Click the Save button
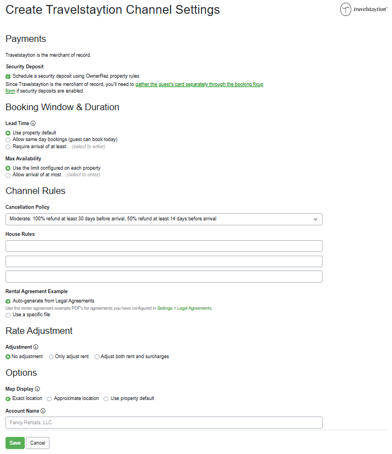Screen dimensions: 392x454 pos(14,442)
